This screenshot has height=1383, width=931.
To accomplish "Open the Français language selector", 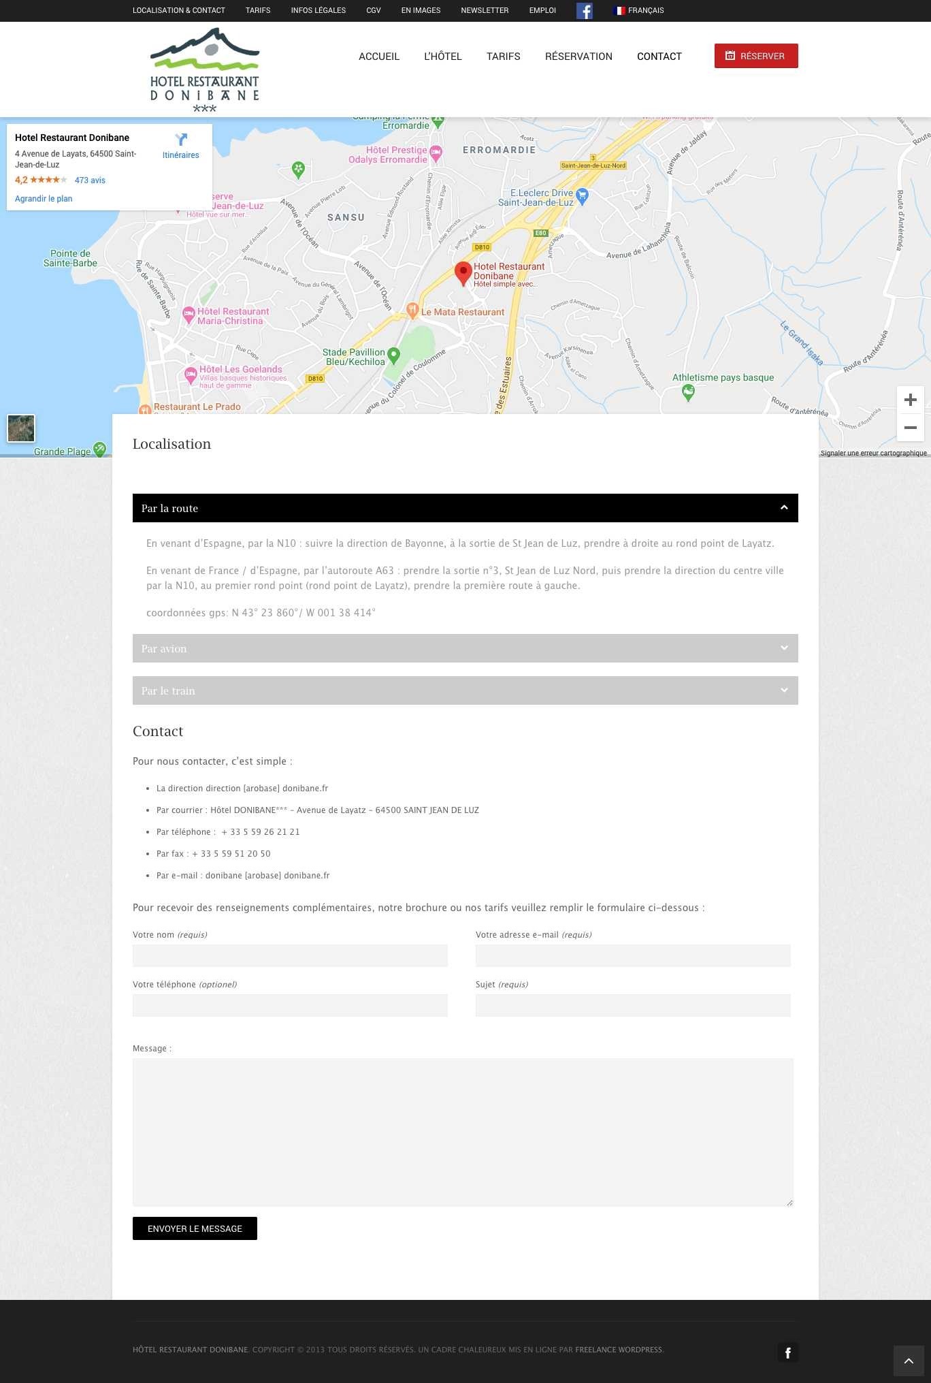I will coord(638,11).
